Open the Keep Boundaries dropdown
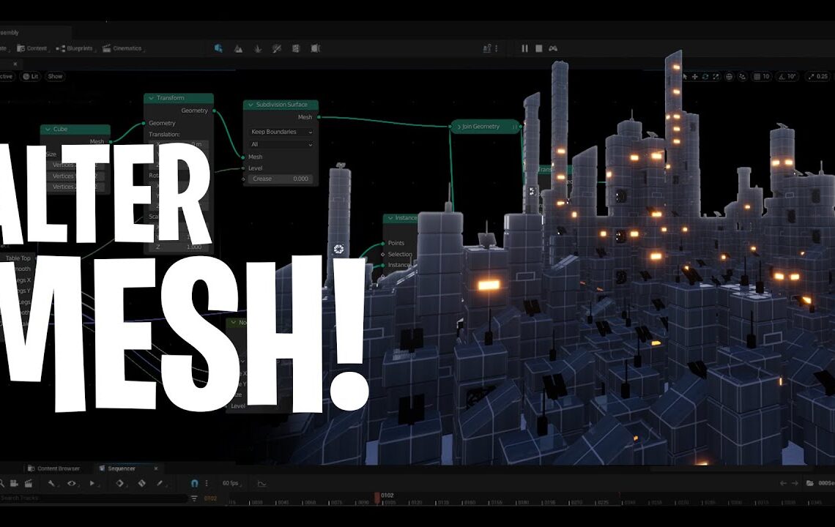The height and width of the screenshot is (527, 835). click(x=281, y=132)
